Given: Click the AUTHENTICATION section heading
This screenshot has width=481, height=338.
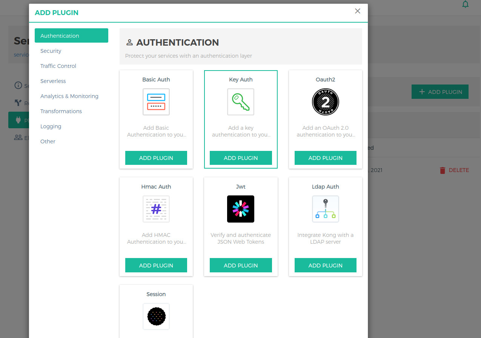Looking at the screenshot, I should (178, 42).
